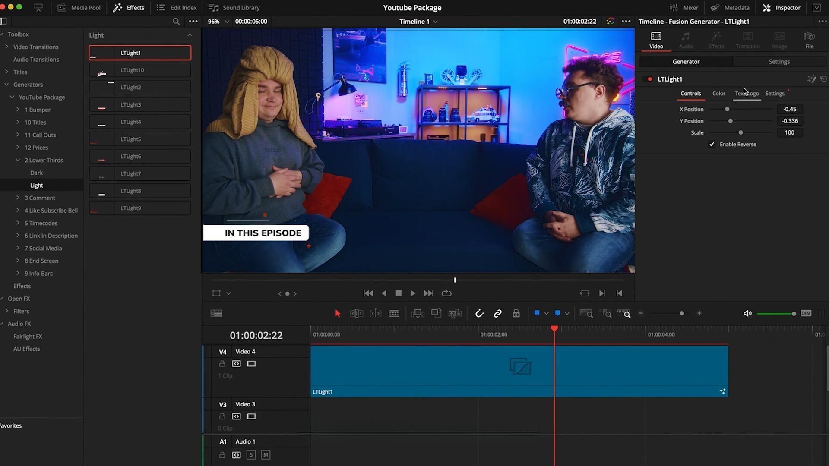
Task: Lock the Video 4 track
Action: [222, 363]
